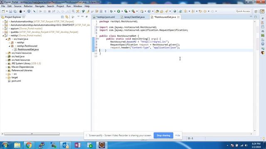
Task: Click Collapse All in Project Explorer
Action: [62, 17]
